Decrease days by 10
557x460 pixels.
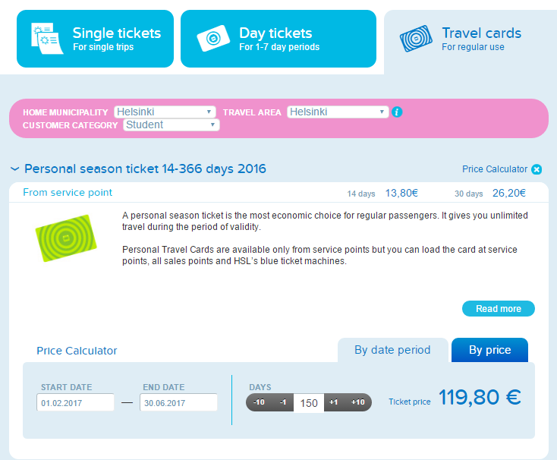click(259, 402)
